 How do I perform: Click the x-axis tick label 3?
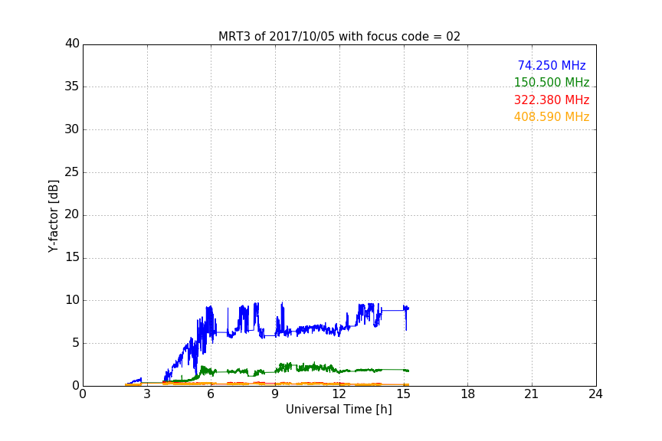(147, 394)
